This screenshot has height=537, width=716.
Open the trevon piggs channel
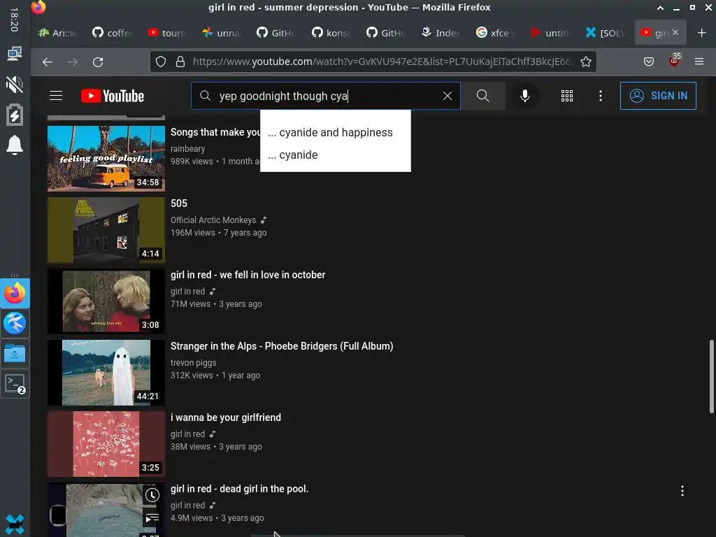pyautogui.click(x=194, y=363)
